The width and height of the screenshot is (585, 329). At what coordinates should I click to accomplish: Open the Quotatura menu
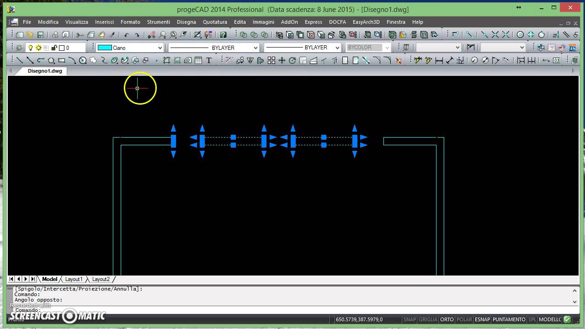point(215,22)
